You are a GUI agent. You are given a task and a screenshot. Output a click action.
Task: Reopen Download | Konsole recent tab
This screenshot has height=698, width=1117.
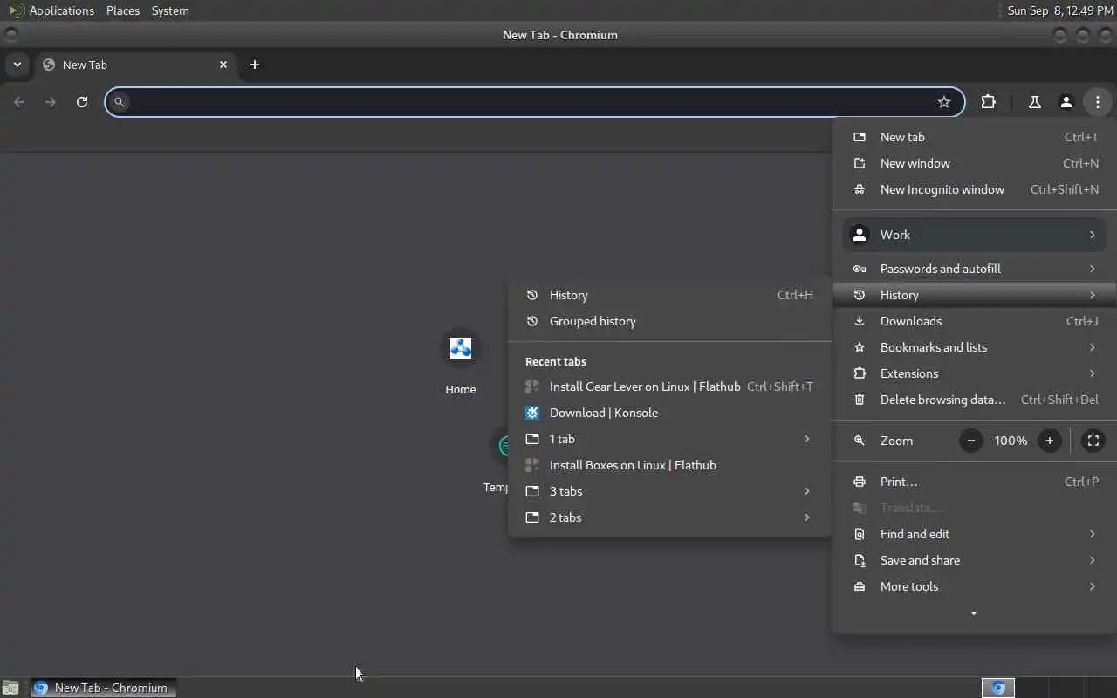(x=669, y=413)
